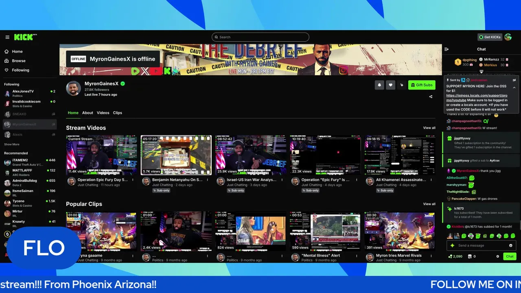Screen dimensions: 521x293
Task: Click MyronGainesX profile avatar
Action: (73, 88)
